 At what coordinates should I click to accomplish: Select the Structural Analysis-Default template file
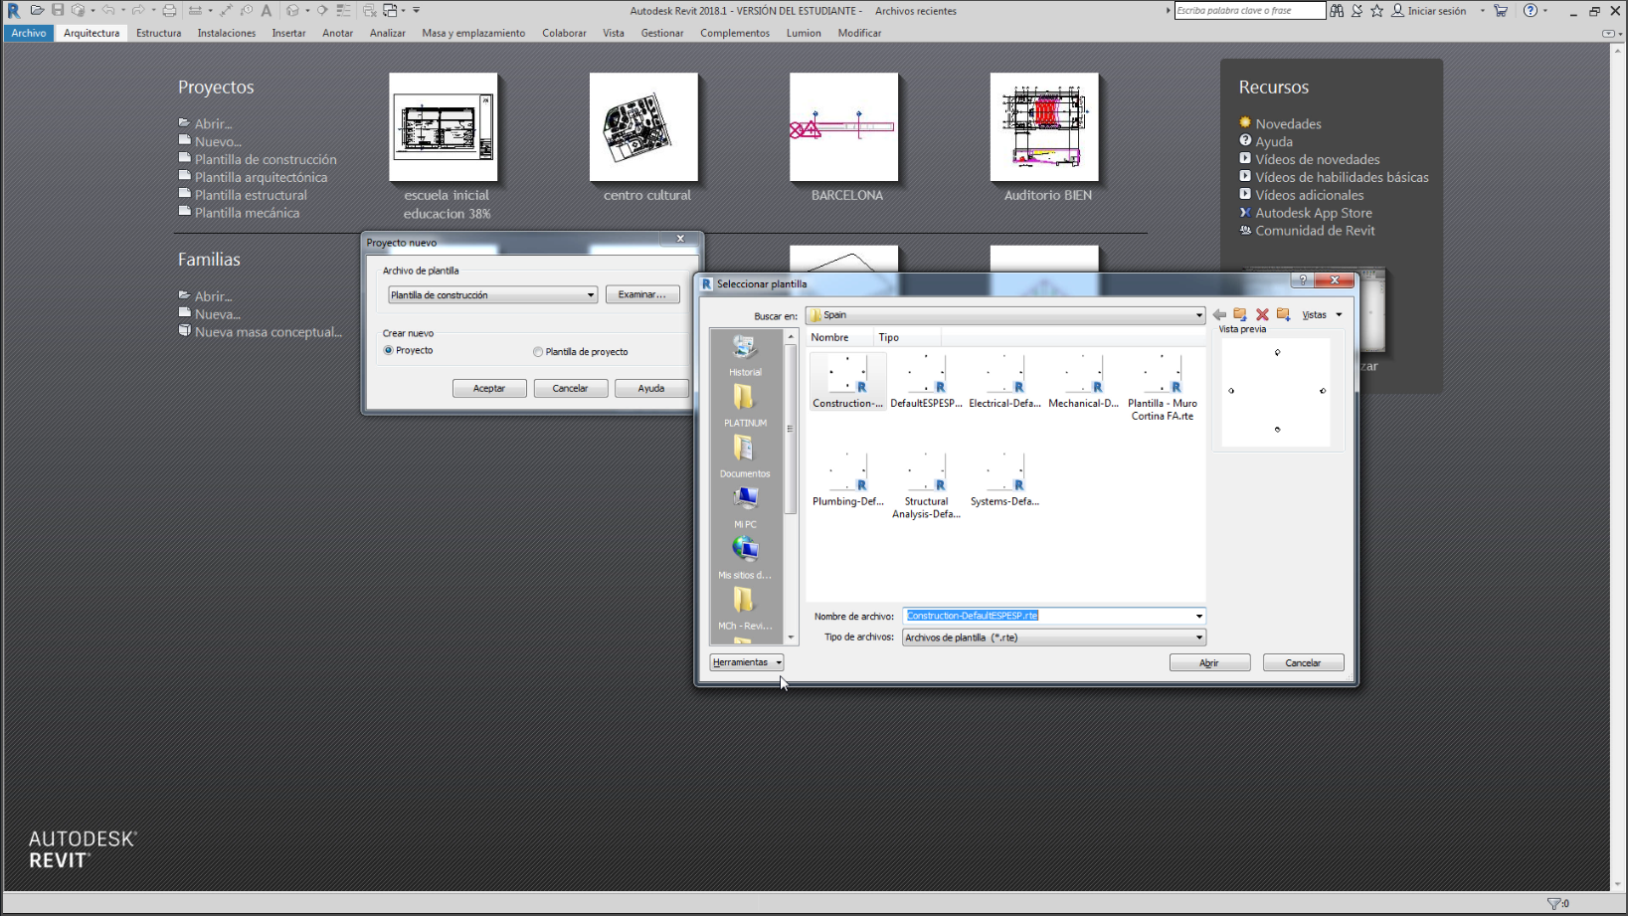(926, 484)
